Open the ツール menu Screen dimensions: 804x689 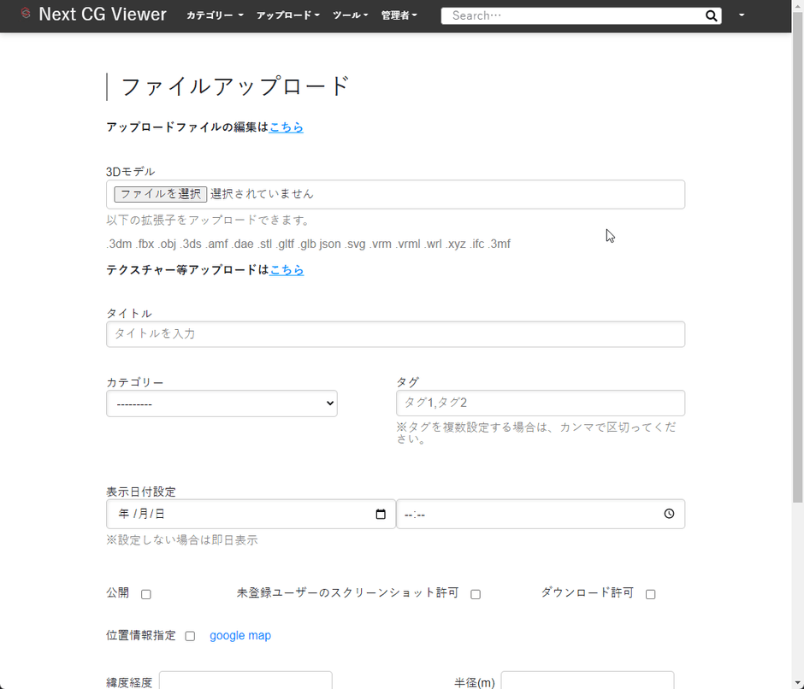349,15
